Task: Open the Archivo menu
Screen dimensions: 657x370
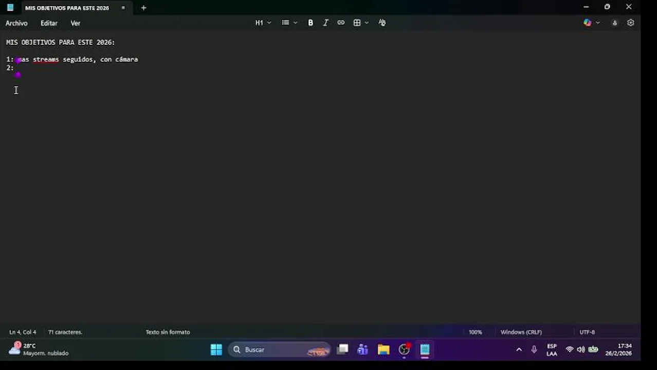Action: point(16,23)
